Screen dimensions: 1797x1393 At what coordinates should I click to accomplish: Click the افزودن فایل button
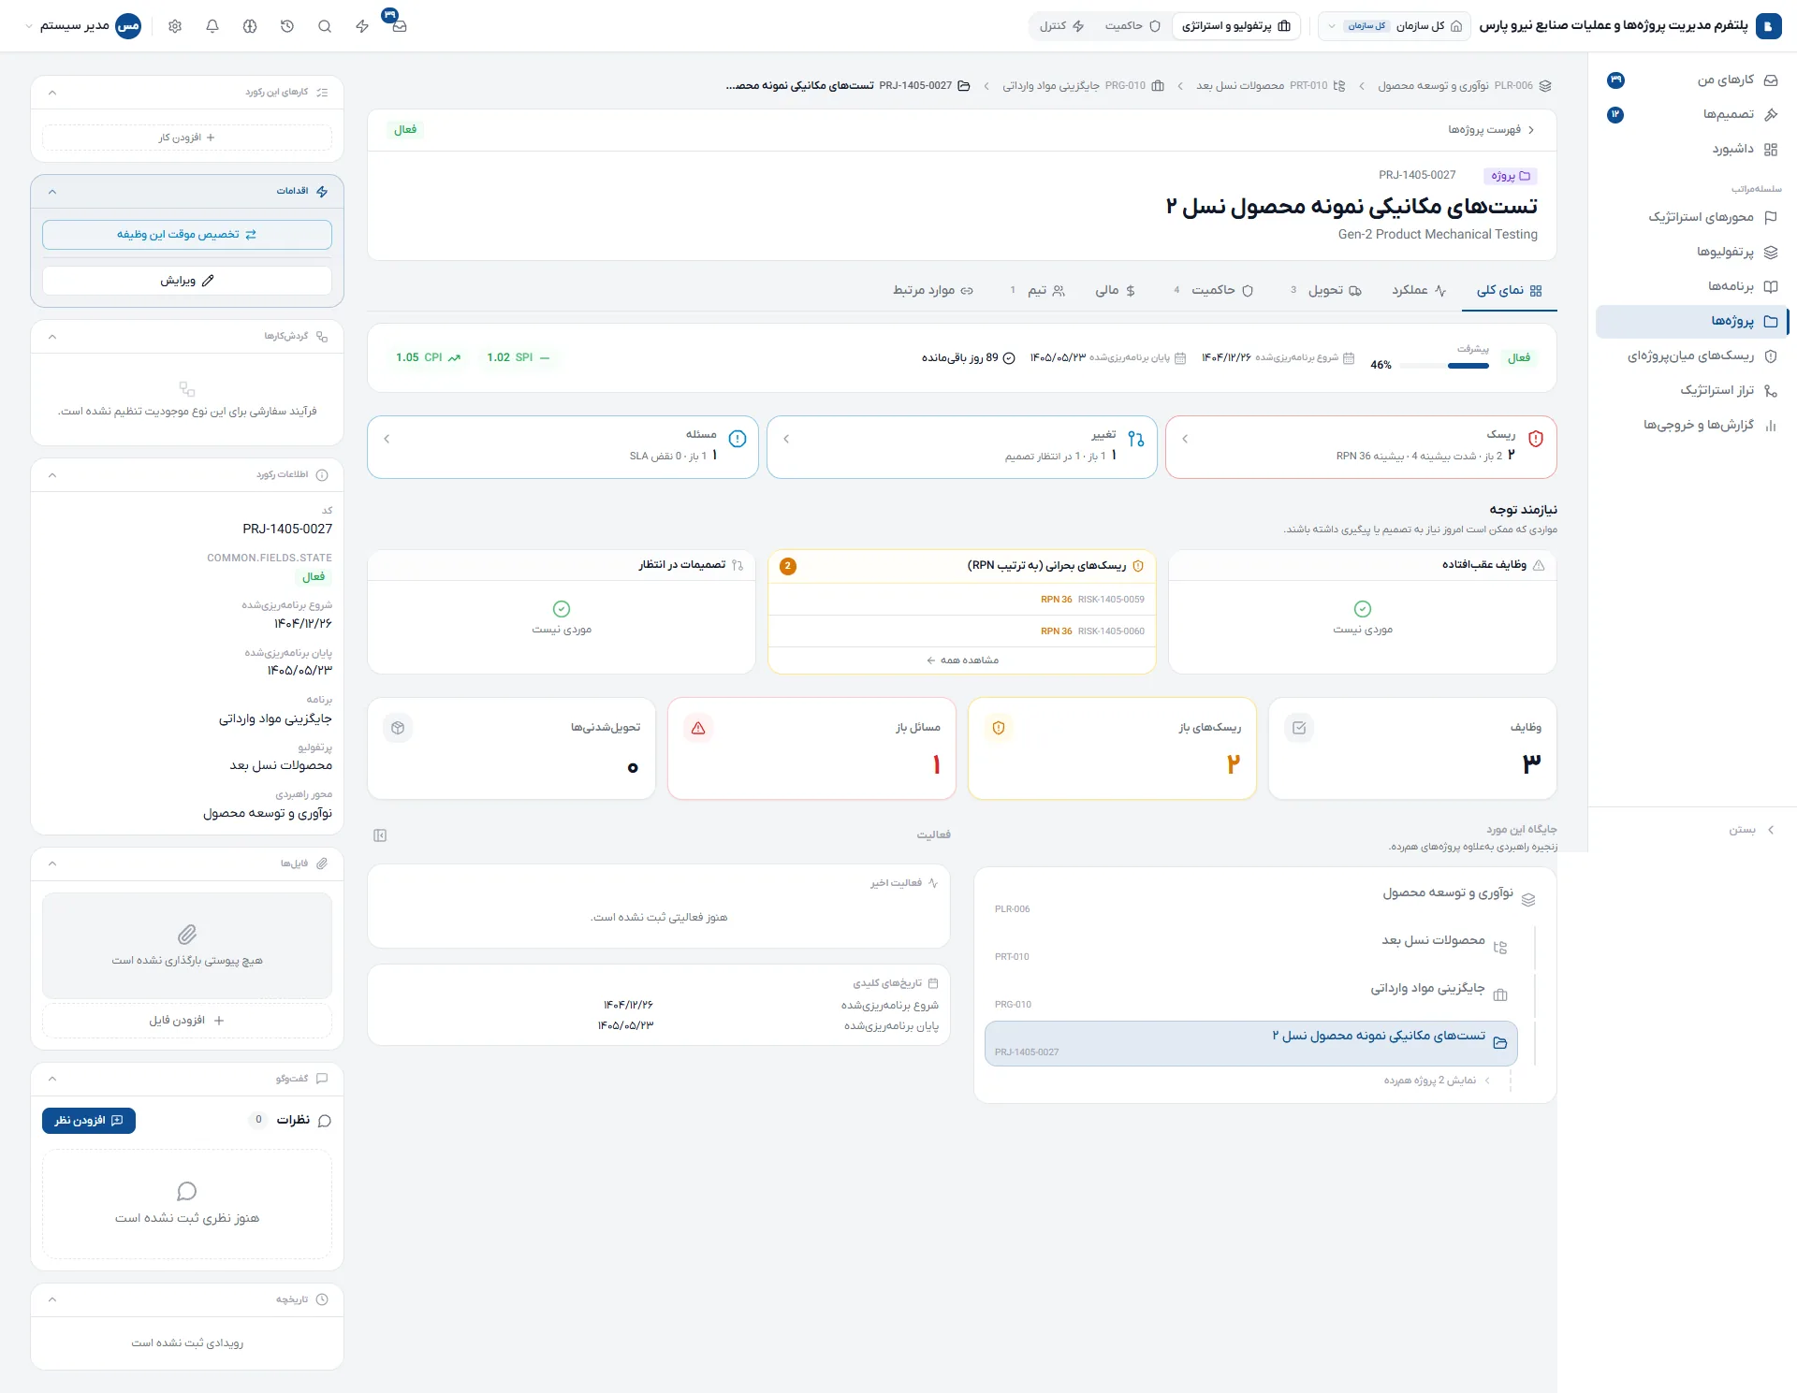click(187, 1021)
